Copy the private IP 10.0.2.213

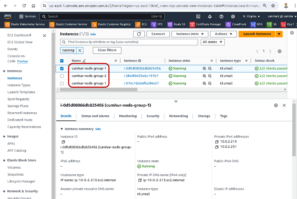pyautogui.click(x=217, y=142)
